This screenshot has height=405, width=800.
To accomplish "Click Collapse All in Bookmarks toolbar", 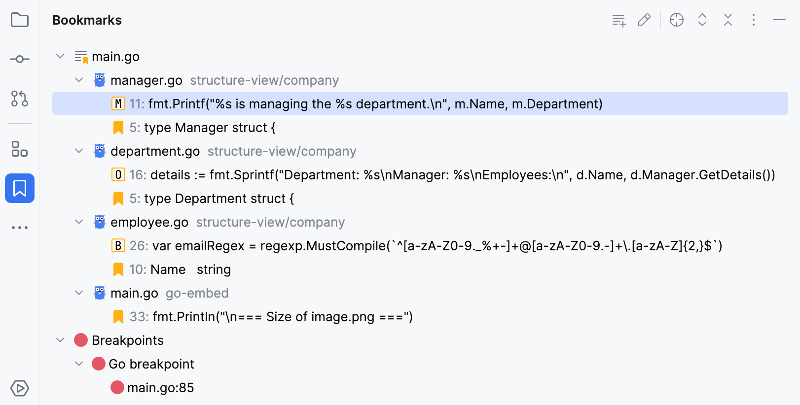I will tap(728, 20).
